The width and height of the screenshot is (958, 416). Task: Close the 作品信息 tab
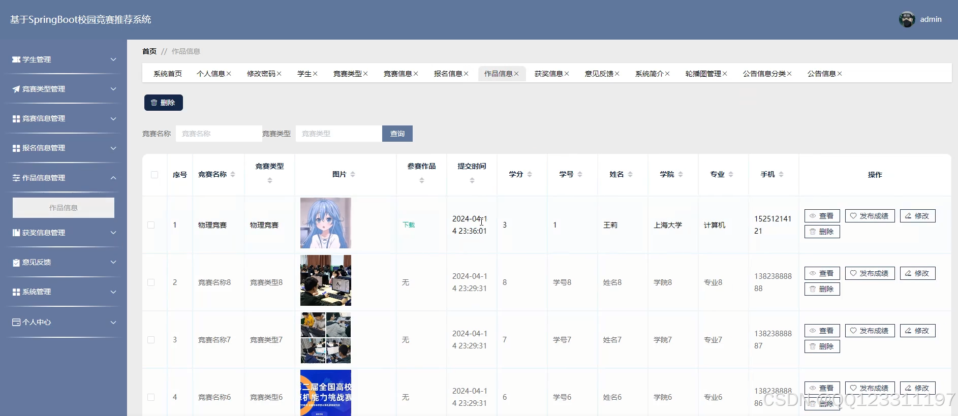[x=516, y=74]
